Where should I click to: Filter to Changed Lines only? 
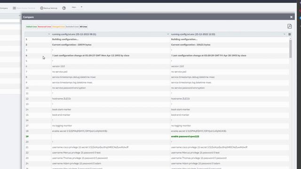tap(58, 27)
